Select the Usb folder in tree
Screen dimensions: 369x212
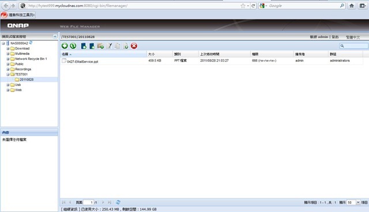tap(18, 85)
